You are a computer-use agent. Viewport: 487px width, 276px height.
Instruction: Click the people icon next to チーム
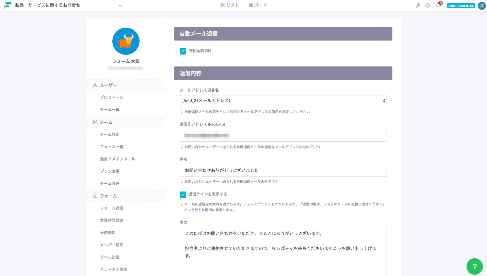point(95,122)
